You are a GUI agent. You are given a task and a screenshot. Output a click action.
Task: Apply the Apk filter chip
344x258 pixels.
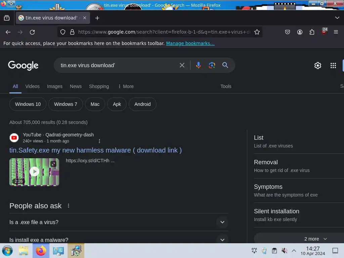pos(117,104)
